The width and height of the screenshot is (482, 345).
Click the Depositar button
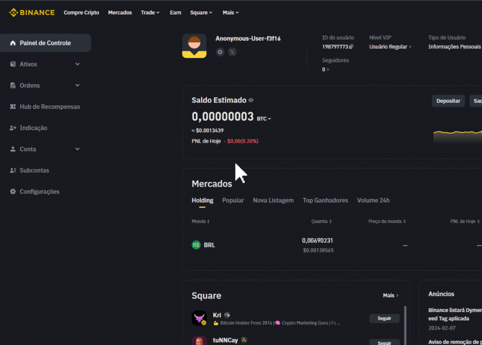(448, 101)
